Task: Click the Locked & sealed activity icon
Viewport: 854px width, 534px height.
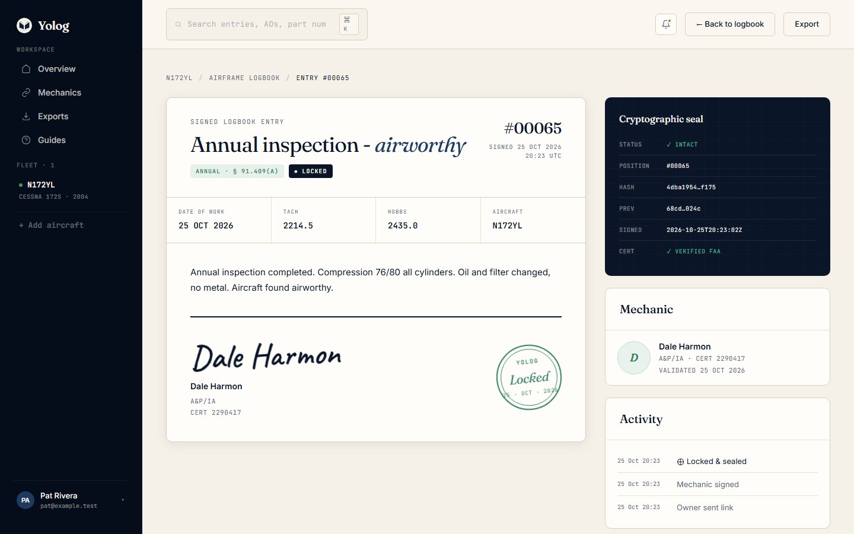Action: tap(680, 462)
